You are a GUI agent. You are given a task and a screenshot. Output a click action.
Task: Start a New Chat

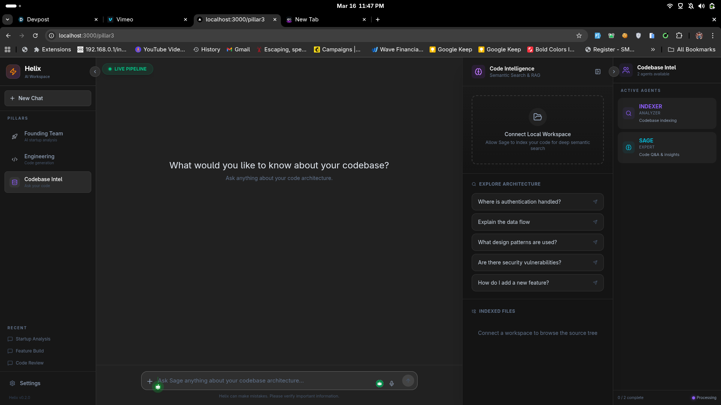click(48, 98)
